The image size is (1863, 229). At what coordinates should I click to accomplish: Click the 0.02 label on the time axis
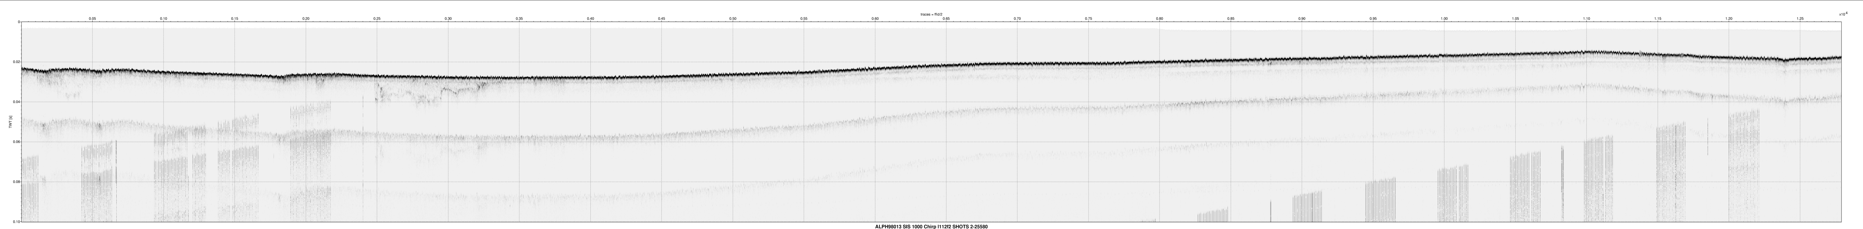tap(17, 62)
